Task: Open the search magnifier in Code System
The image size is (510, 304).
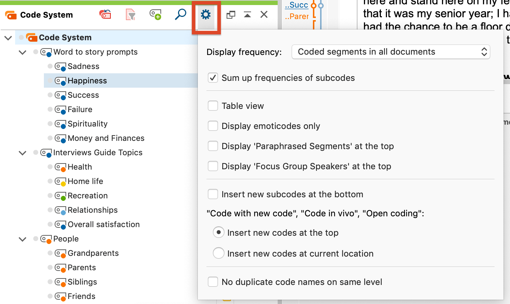Action: click(x=180, y=15)
